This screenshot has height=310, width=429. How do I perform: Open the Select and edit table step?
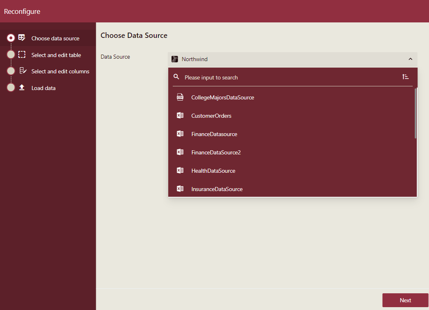pyautogui.click(x=56, y=54)
